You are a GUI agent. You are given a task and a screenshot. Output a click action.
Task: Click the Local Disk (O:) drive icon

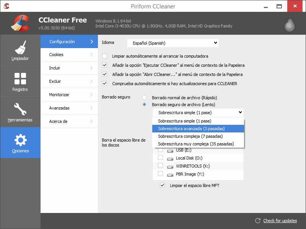point(170,159)
